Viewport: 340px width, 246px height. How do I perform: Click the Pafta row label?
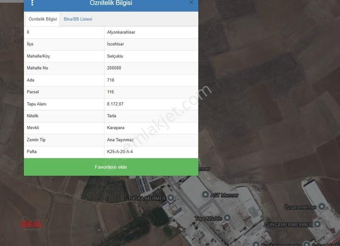coord(31,152)
